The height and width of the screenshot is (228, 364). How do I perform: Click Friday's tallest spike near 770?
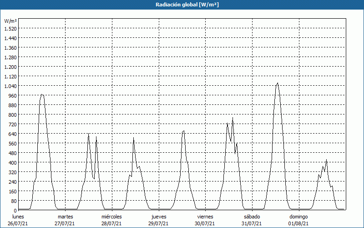233,118
